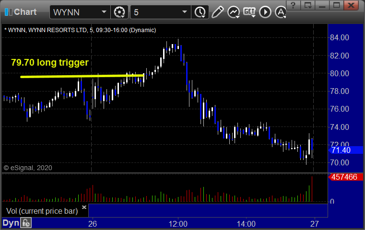Click the 14:00 time axis label

246,224
